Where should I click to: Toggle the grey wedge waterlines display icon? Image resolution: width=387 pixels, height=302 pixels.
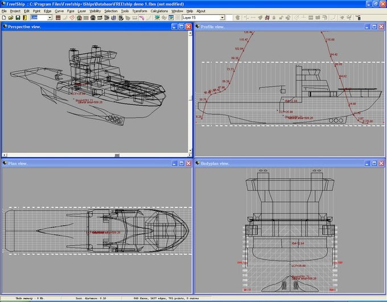(x=106, y=18)
